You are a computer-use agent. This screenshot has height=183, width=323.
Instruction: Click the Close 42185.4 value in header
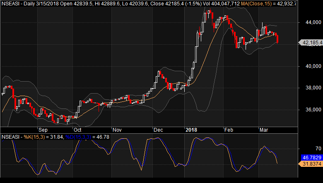tap(167, 4)
